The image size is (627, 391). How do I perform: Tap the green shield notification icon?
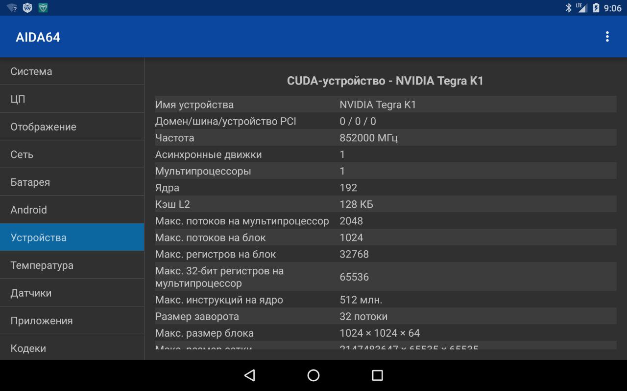[x=43, y=8]
